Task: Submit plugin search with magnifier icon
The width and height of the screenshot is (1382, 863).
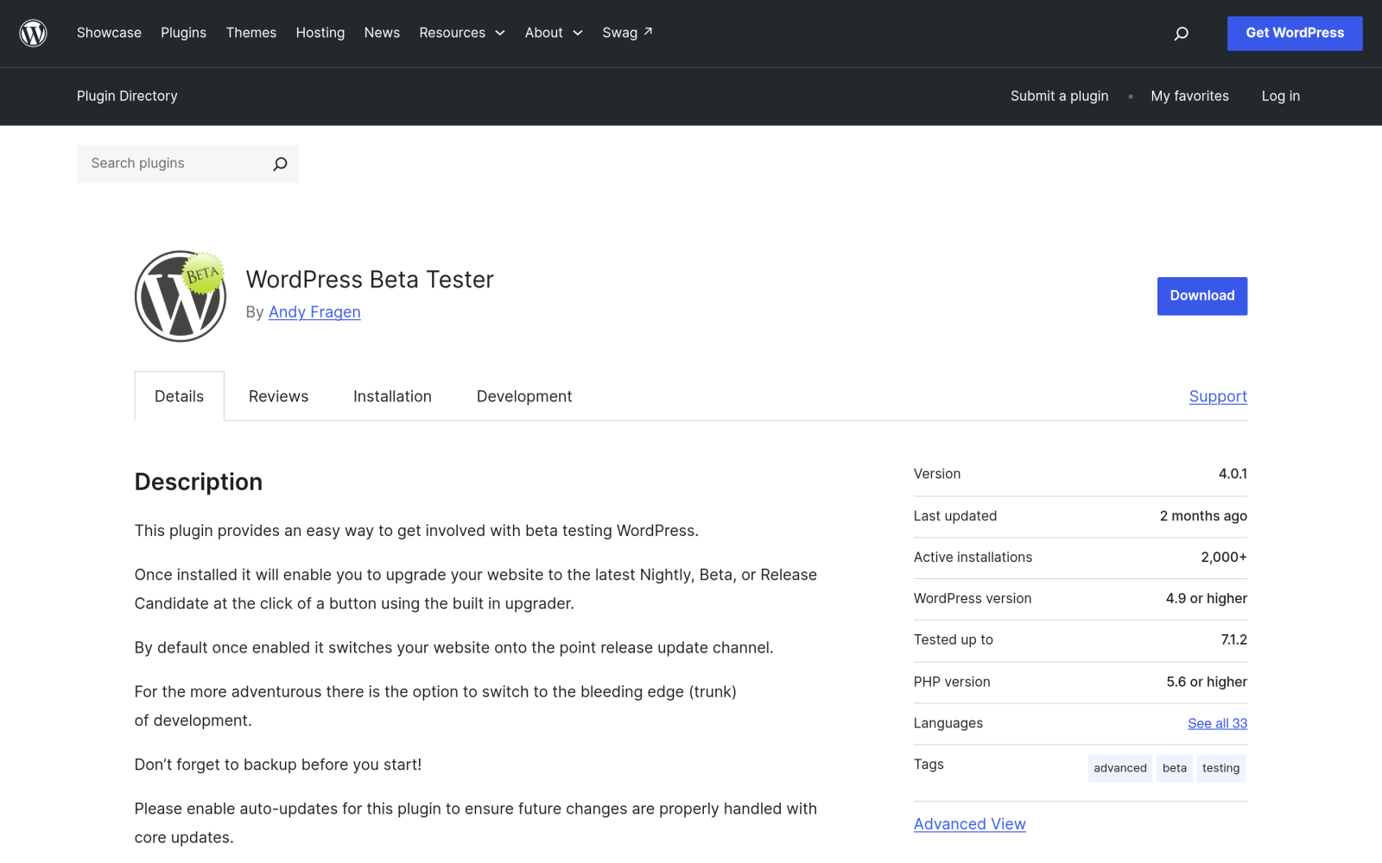Action: [x=280, y=164]
